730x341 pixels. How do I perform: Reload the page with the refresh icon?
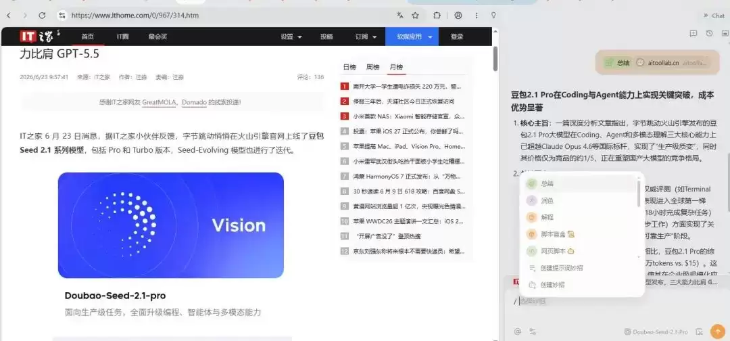[x=42, y=16]
